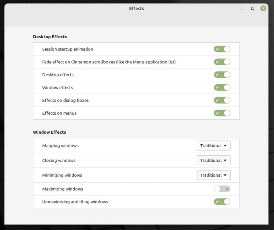
Task: Click the Effects title in the header bar
Action: (x=136, y=8)
